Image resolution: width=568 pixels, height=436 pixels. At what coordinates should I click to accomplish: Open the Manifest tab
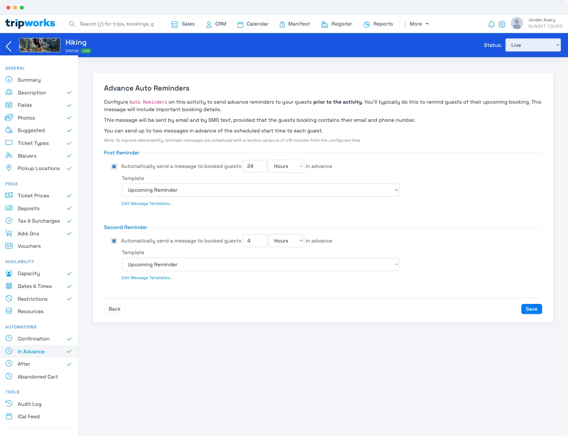pos(295,24)
